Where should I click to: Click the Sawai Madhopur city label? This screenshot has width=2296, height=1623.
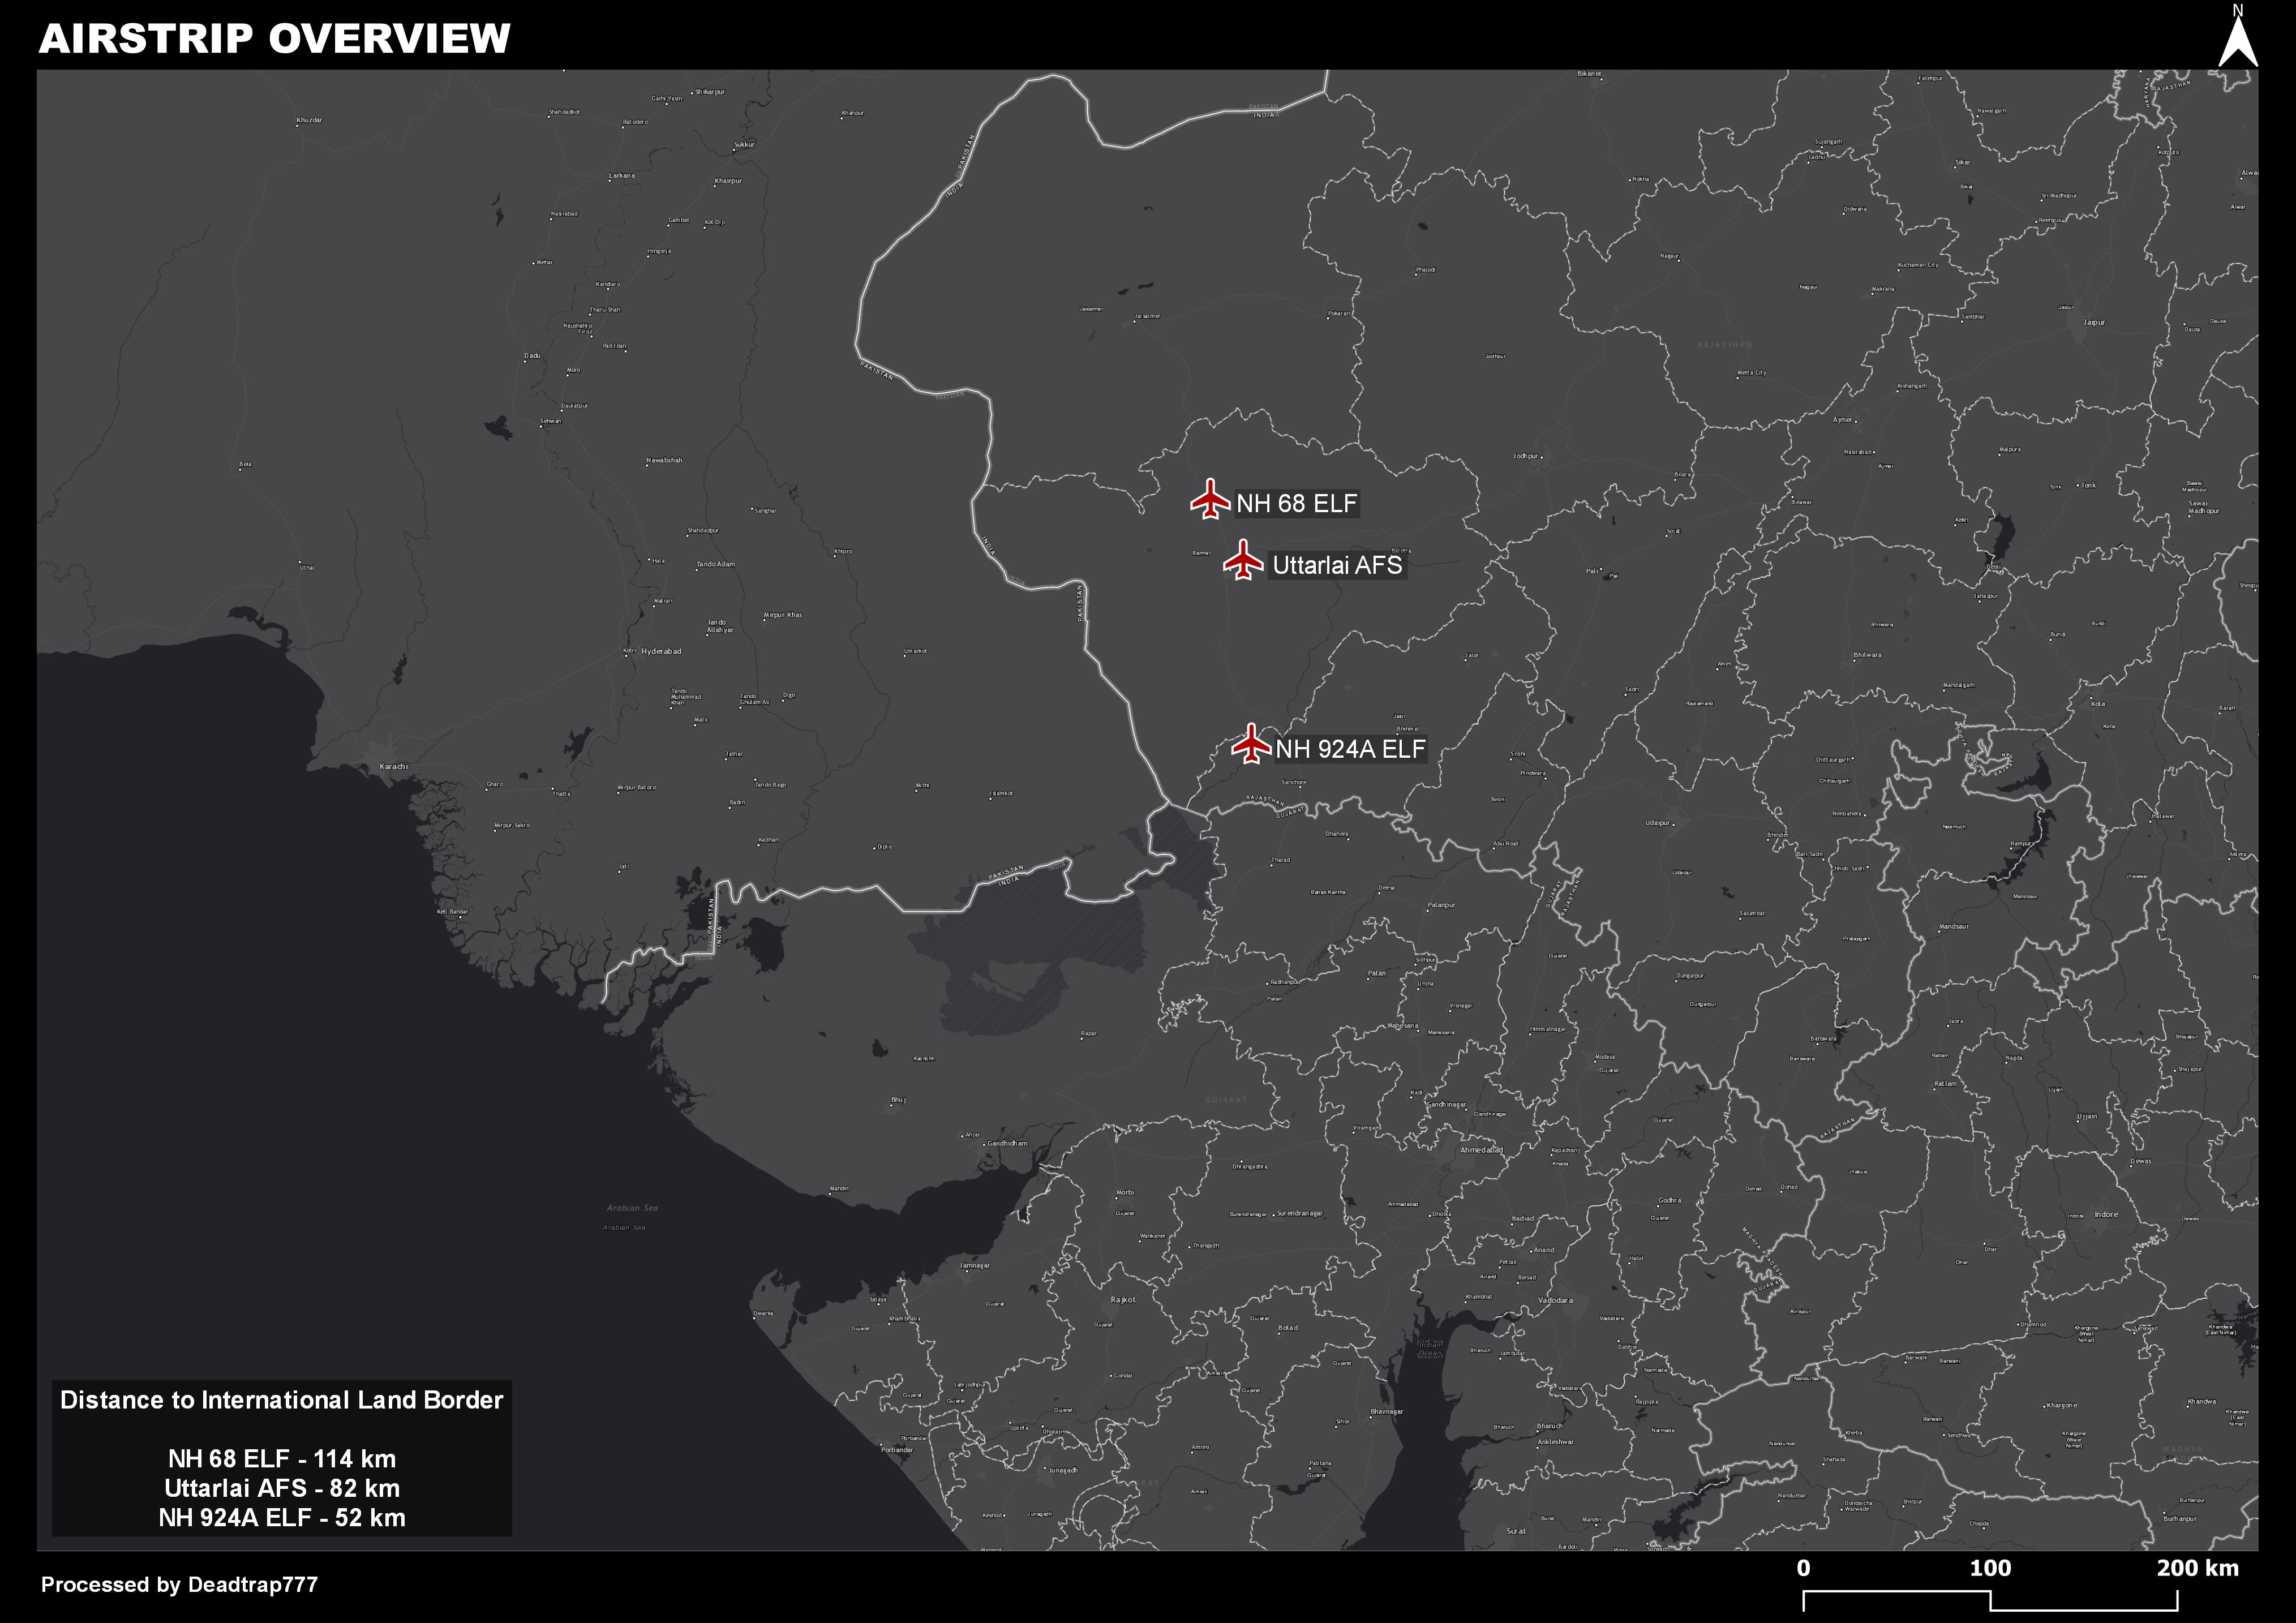2204,507
